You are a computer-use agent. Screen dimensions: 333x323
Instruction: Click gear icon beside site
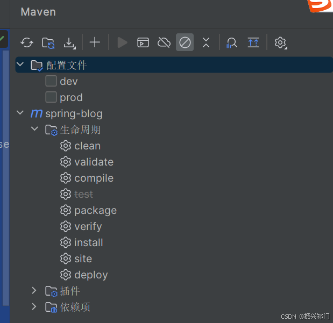click(x=66, y=259)
